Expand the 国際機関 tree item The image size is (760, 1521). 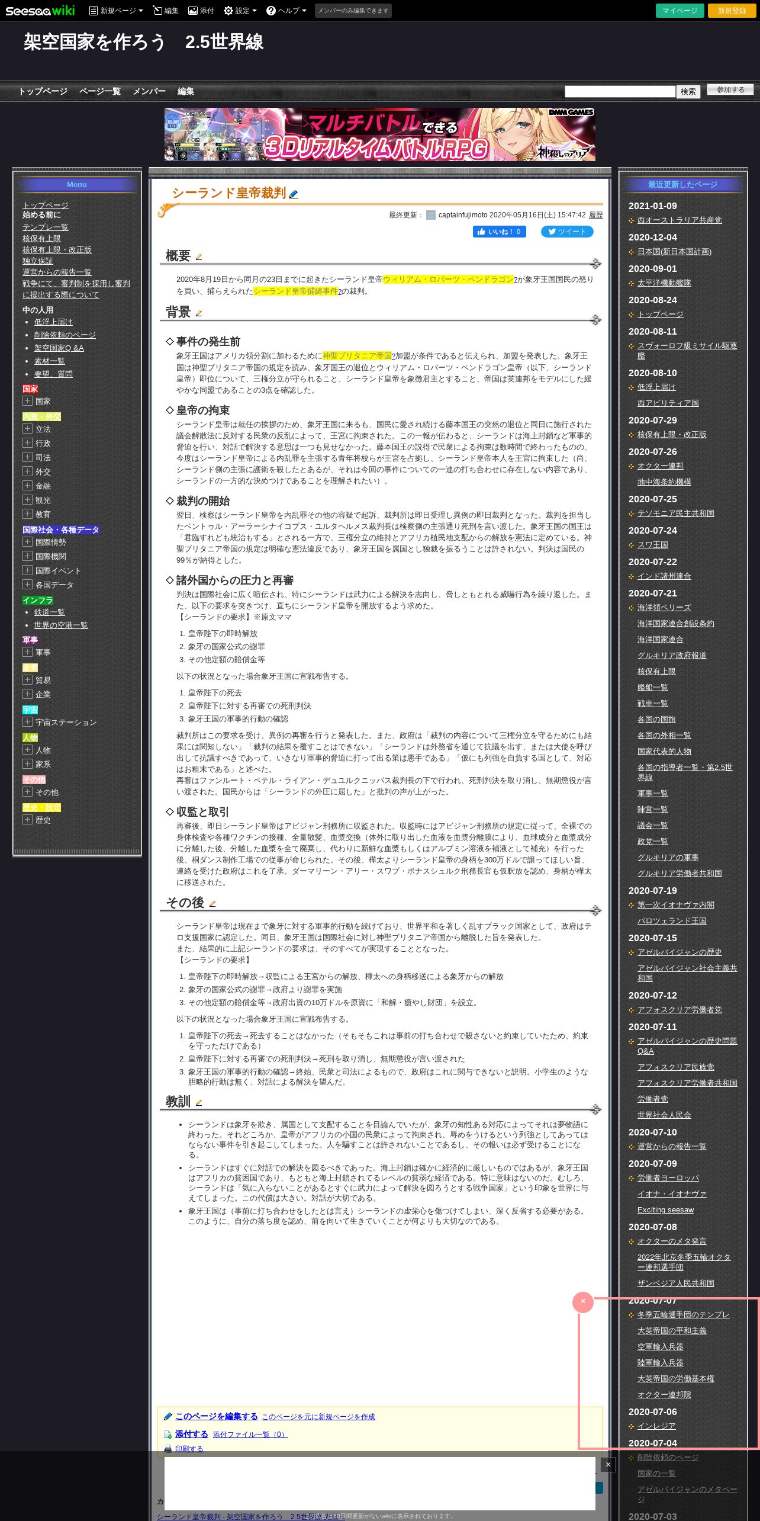pyautogui.click(x=27, y=556)
